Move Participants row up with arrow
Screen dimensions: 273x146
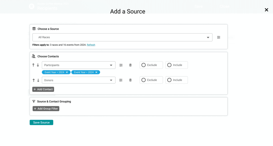[x=33, y=65]
